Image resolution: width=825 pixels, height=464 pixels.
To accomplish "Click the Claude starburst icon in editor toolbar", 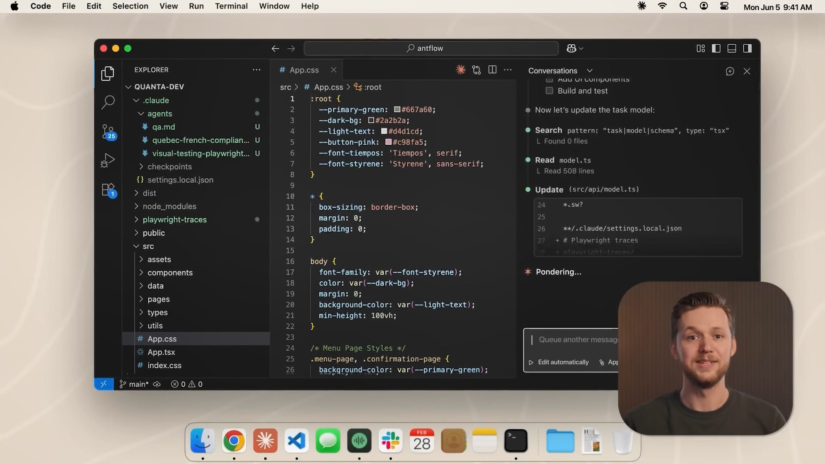I will (x=461, y=70).
